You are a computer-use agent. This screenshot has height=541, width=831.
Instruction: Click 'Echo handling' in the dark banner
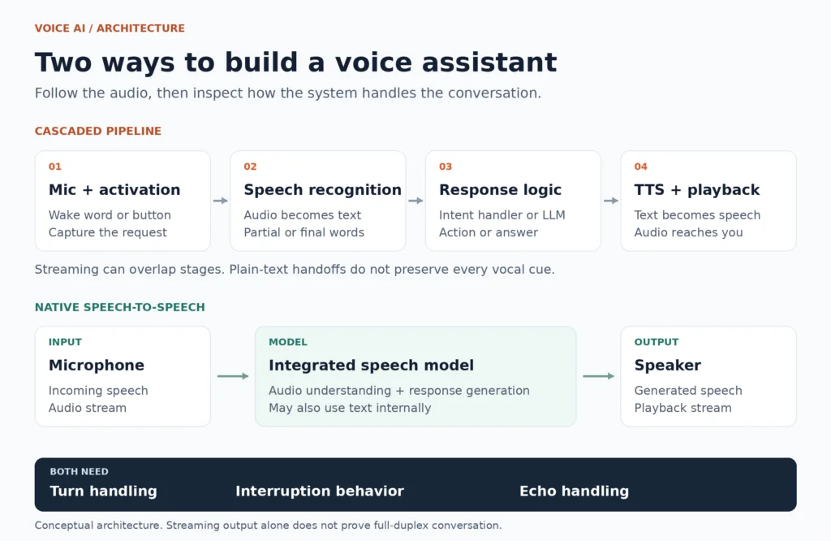point(574,491)
